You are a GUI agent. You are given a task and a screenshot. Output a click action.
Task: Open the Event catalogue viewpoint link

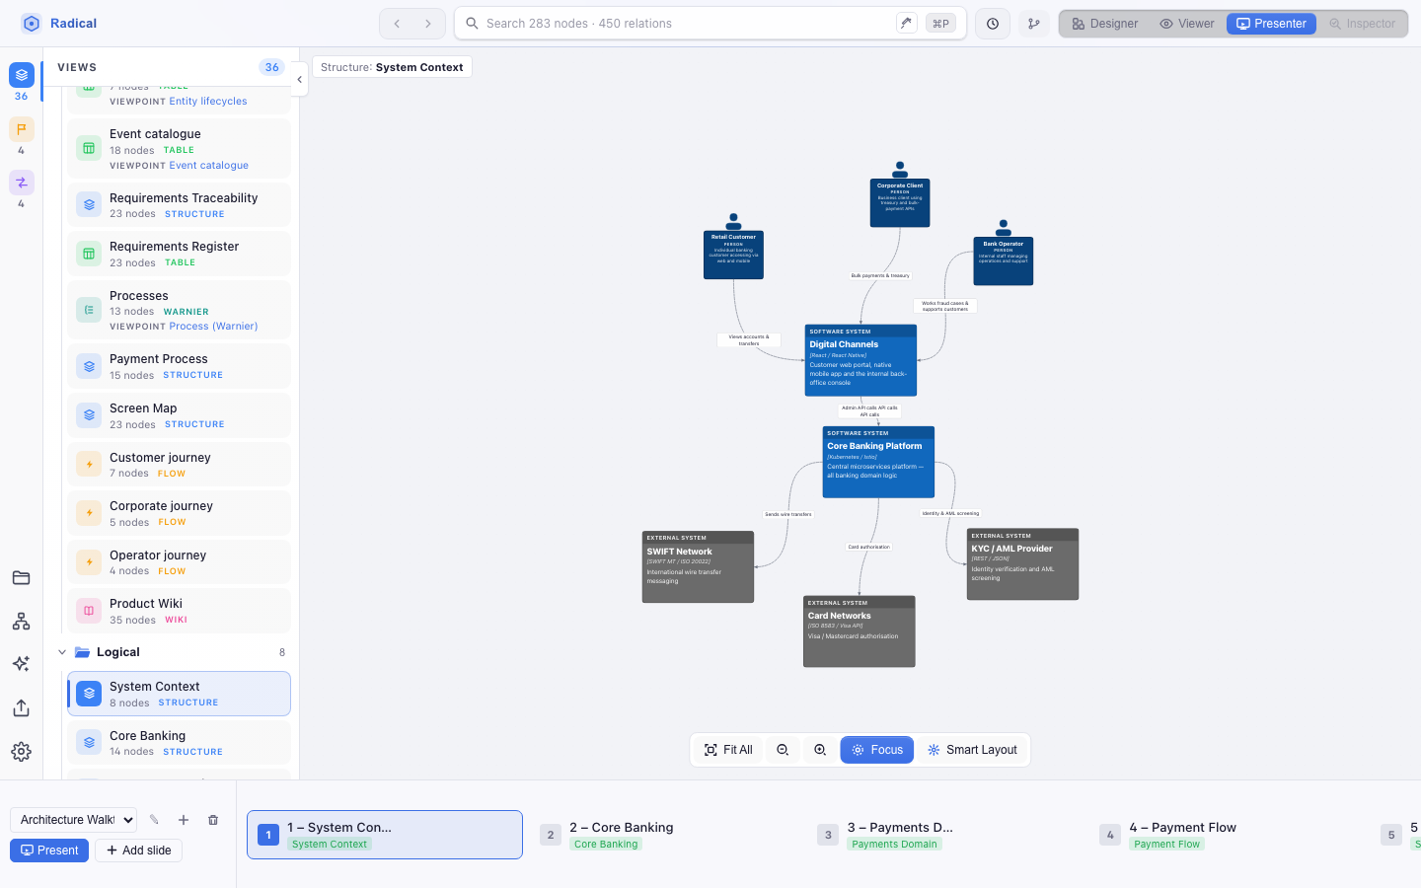208,166
